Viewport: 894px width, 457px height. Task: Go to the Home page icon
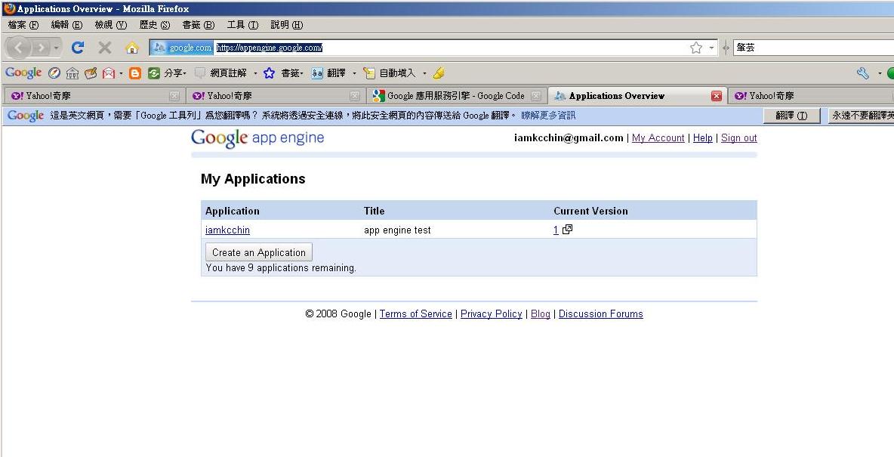click(132, 48)
